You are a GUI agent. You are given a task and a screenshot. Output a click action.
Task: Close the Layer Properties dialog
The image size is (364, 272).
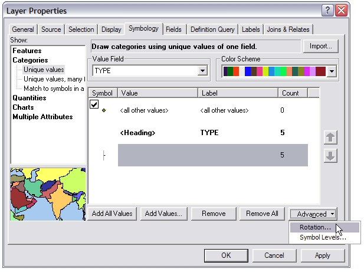(341, 11)
